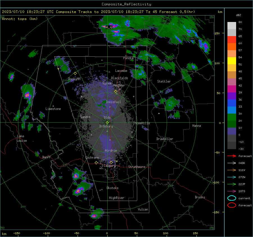Click the red forecast ellipse legend icon

(x=232, y=205)
